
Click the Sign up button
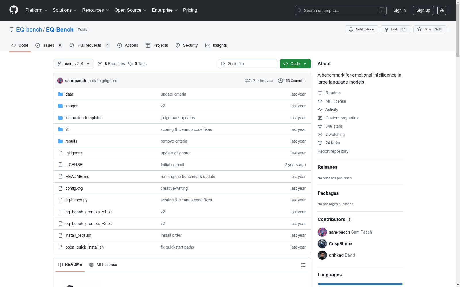coord(423,10)
